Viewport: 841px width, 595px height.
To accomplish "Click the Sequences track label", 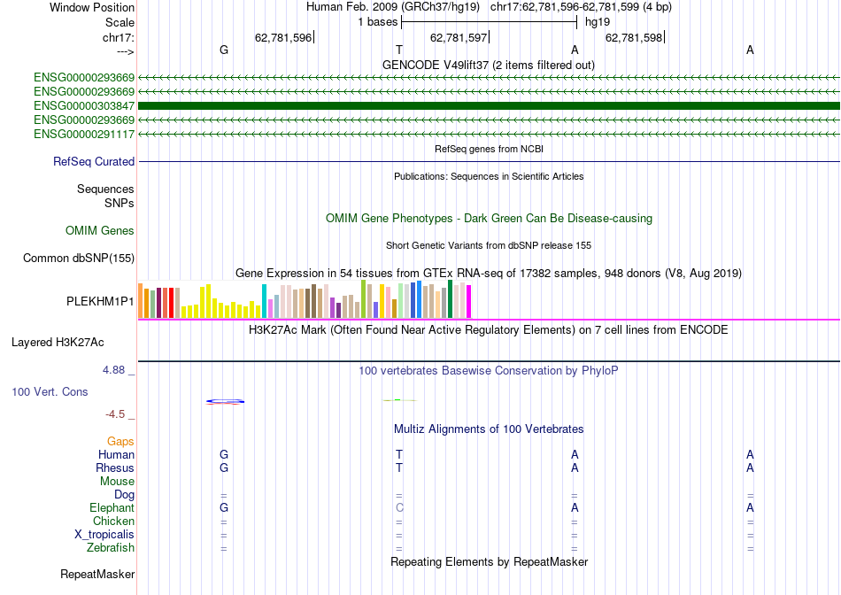I will click(105, 189).
